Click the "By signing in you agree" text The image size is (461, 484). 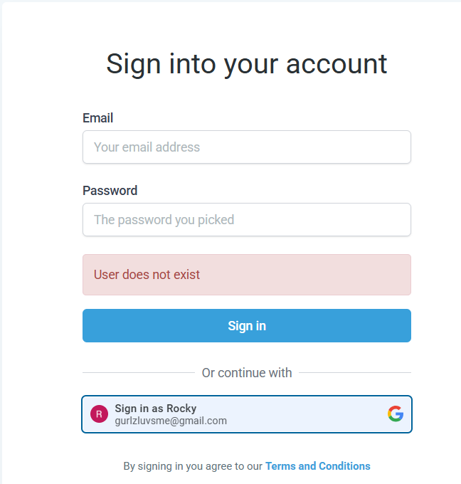[x=193, y=466]
